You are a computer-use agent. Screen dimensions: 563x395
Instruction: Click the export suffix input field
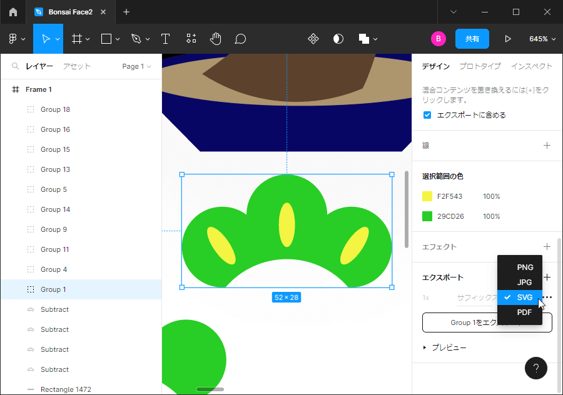pyautogui.click(x=477, y=297)
